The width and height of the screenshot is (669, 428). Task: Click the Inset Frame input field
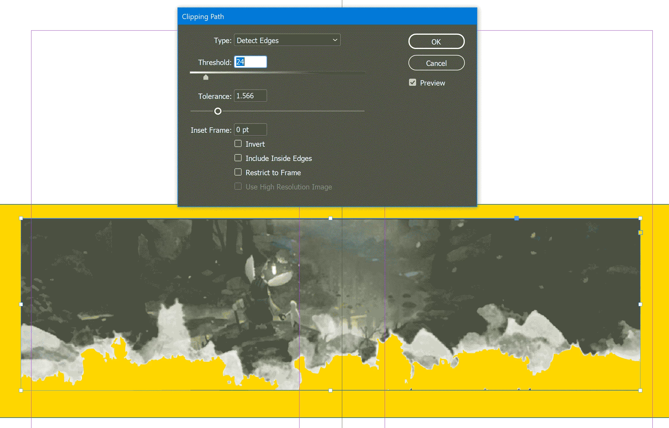[x=250, y=130]
